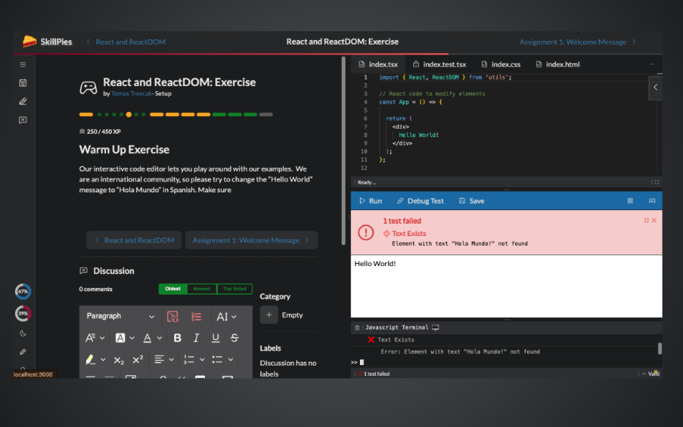Run the code with the Run button
683x427 pixels.
coord(370,201)
